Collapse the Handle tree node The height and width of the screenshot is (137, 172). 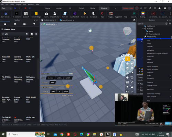(x=143, y=28)
